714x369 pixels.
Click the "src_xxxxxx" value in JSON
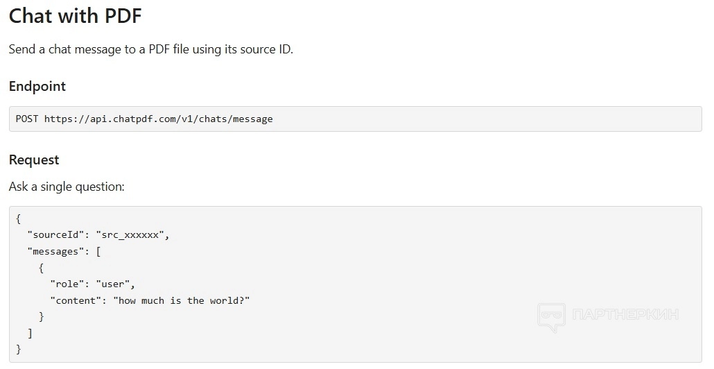click(130, 235)
